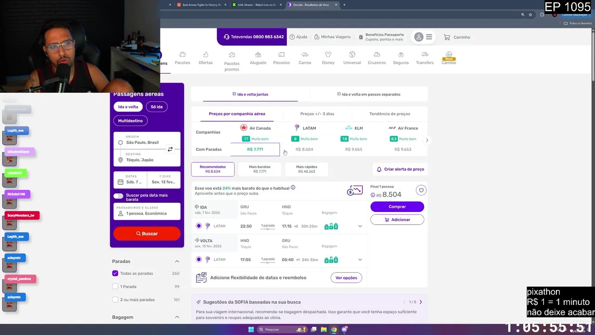
Task: Open the Ofertas category icon
Action: [205, 55]
